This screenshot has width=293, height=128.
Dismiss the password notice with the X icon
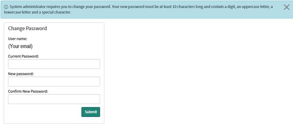point(286,7)
